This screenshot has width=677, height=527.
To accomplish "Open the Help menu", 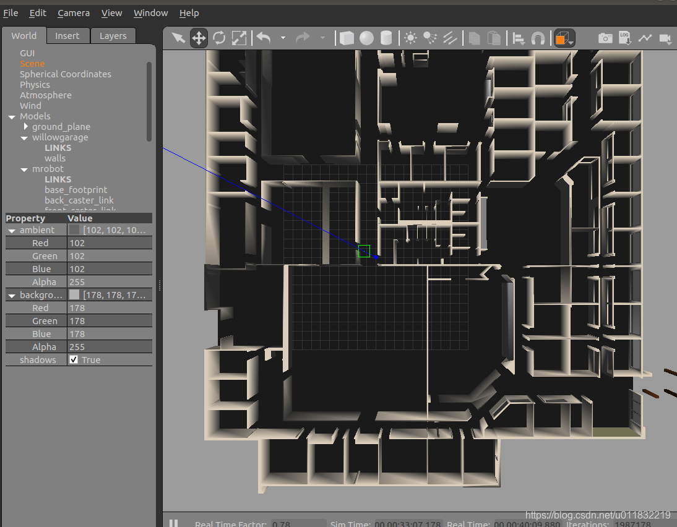I will pyautogui.click(x=189, y=13).
